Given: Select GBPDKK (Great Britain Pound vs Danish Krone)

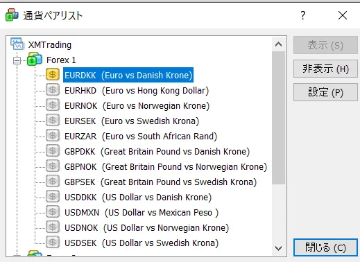Looking at the screenshot, I should coord(157,152).
